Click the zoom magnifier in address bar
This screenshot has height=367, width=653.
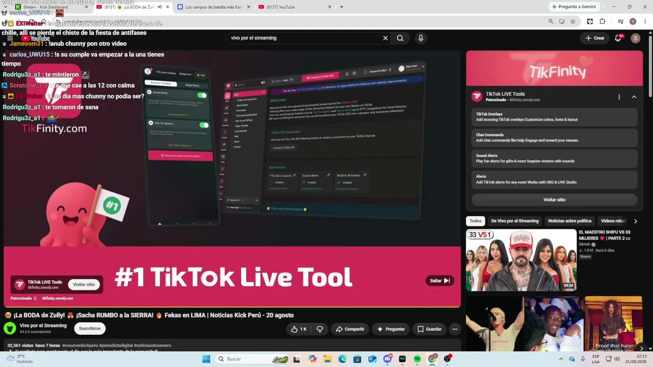[x=551, y=21]
